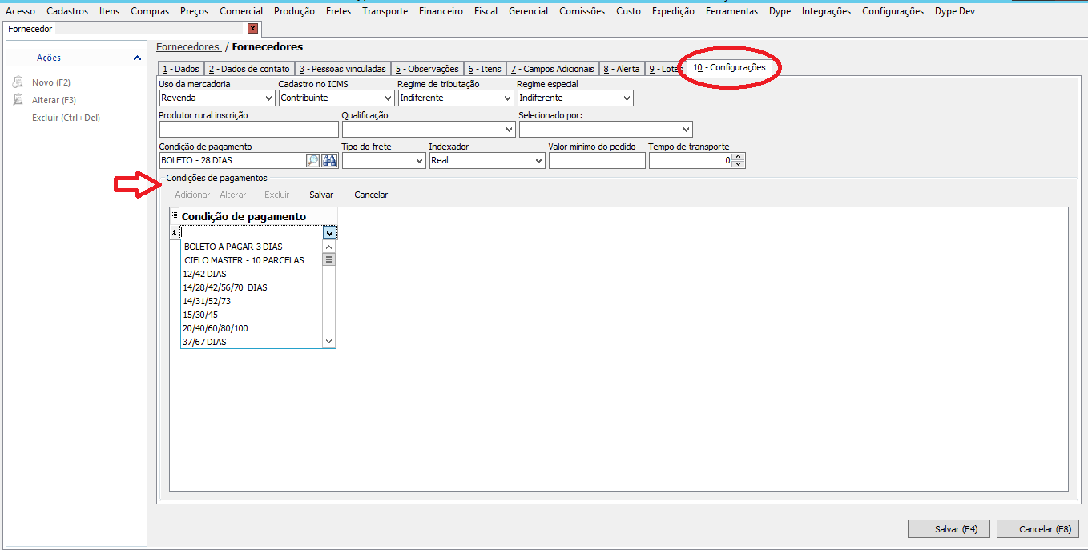1088x550 pixels.
Task: Click the dropdown list scroll up arrow
Action: coord(328,247)
